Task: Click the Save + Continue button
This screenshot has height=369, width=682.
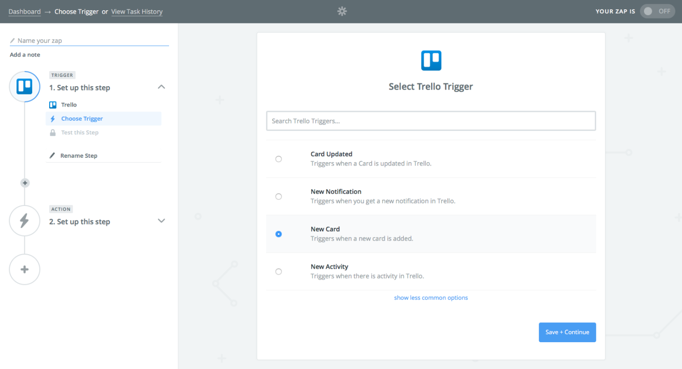Action: tap(567, 332)
